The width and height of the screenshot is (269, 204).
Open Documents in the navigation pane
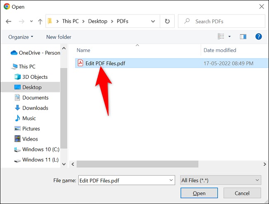coord(31,97)
